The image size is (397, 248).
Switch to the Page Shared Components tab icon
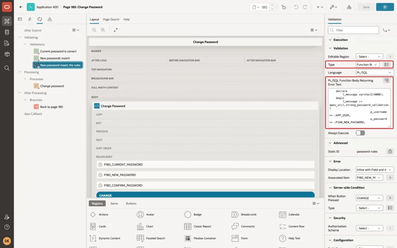[50, 19]
